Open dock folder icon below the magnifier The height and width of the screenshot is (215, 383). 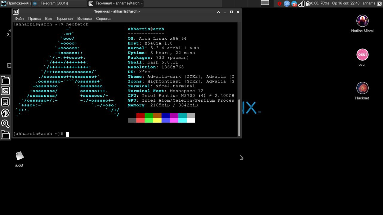pyautogui.click(x=5, y=135)
